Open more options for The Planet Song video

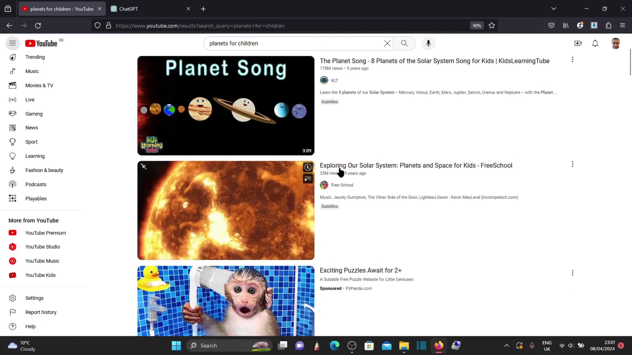572,59
